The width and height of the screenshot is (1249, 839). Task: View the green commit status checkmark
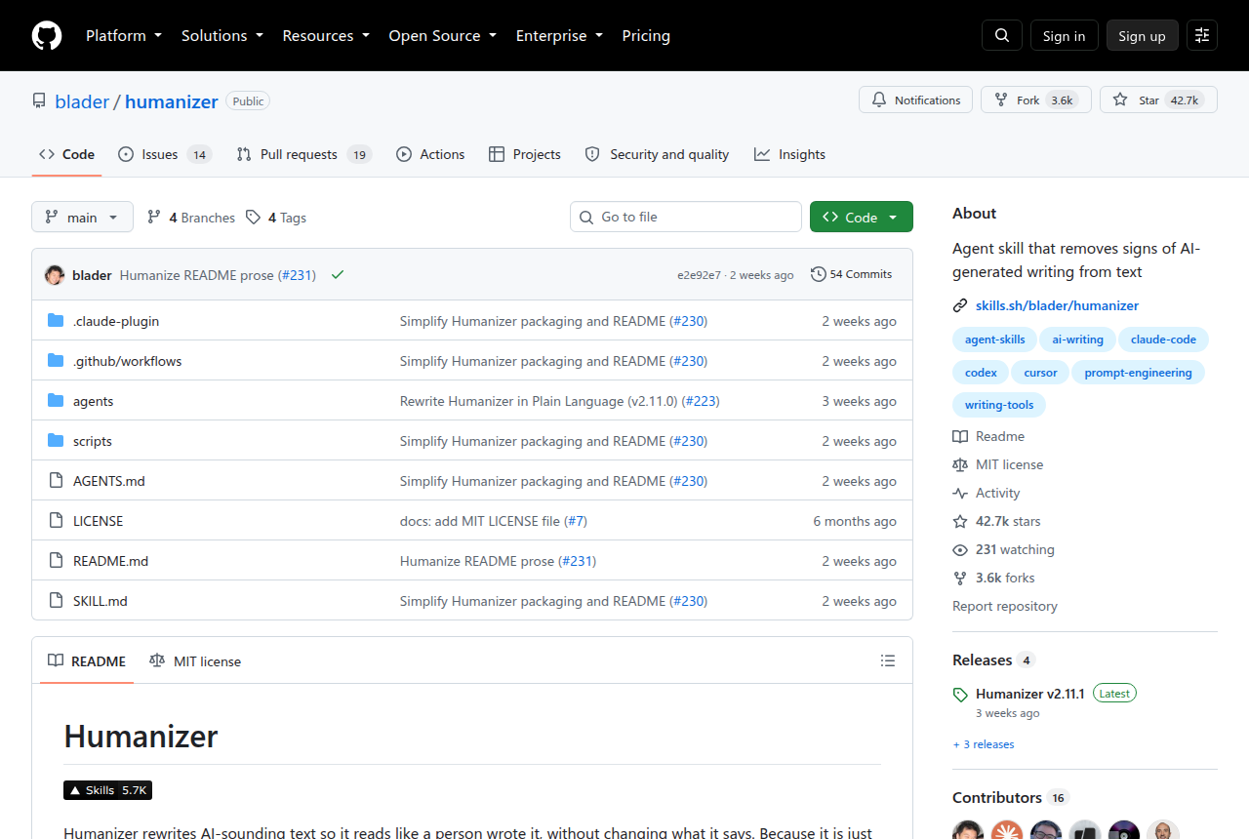tap(338, 275)
